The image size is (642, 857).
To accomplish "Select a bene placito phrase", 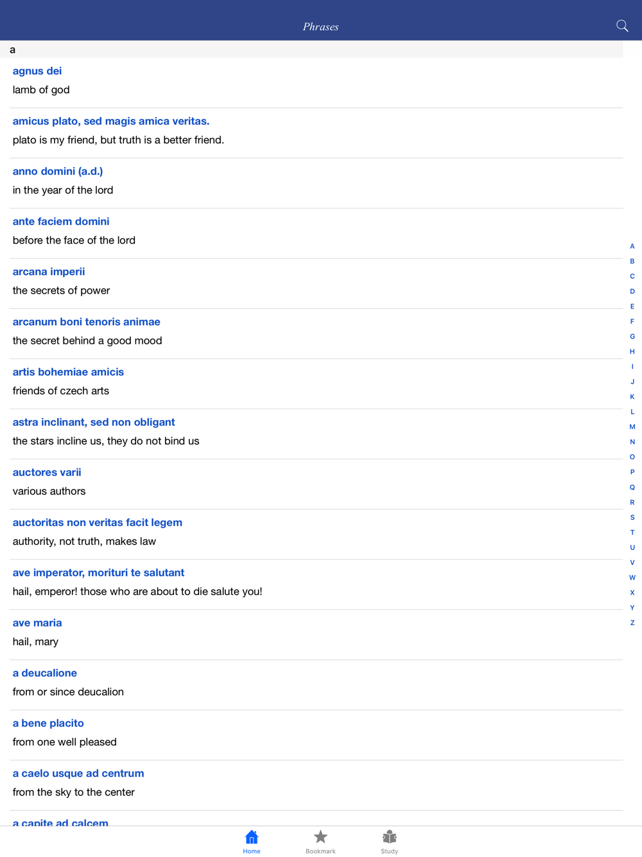I will click(x=317, y=734).
